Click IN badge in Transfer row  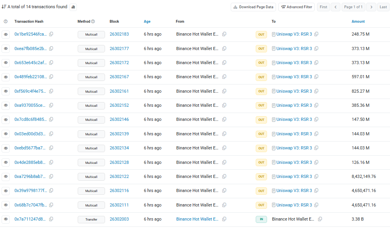(261, 219)
